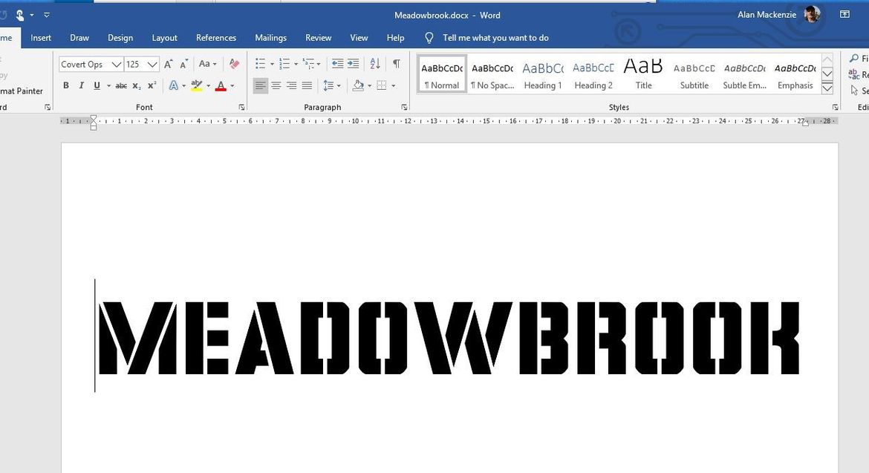Click the Increase Font Size icon

click(169, 65)
